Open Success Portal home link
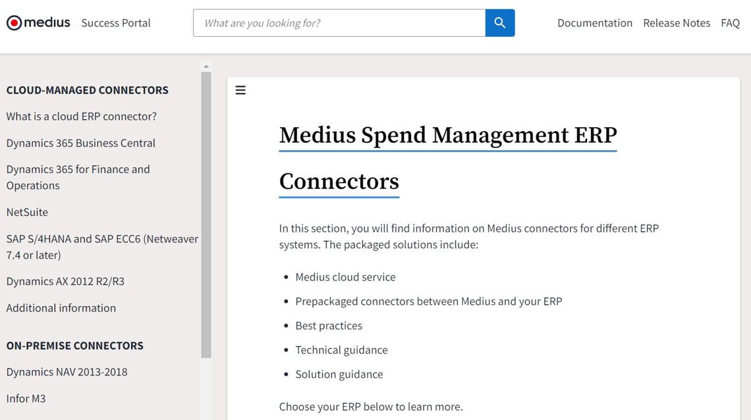The image size is (751, 420). (x=116, y=23)
